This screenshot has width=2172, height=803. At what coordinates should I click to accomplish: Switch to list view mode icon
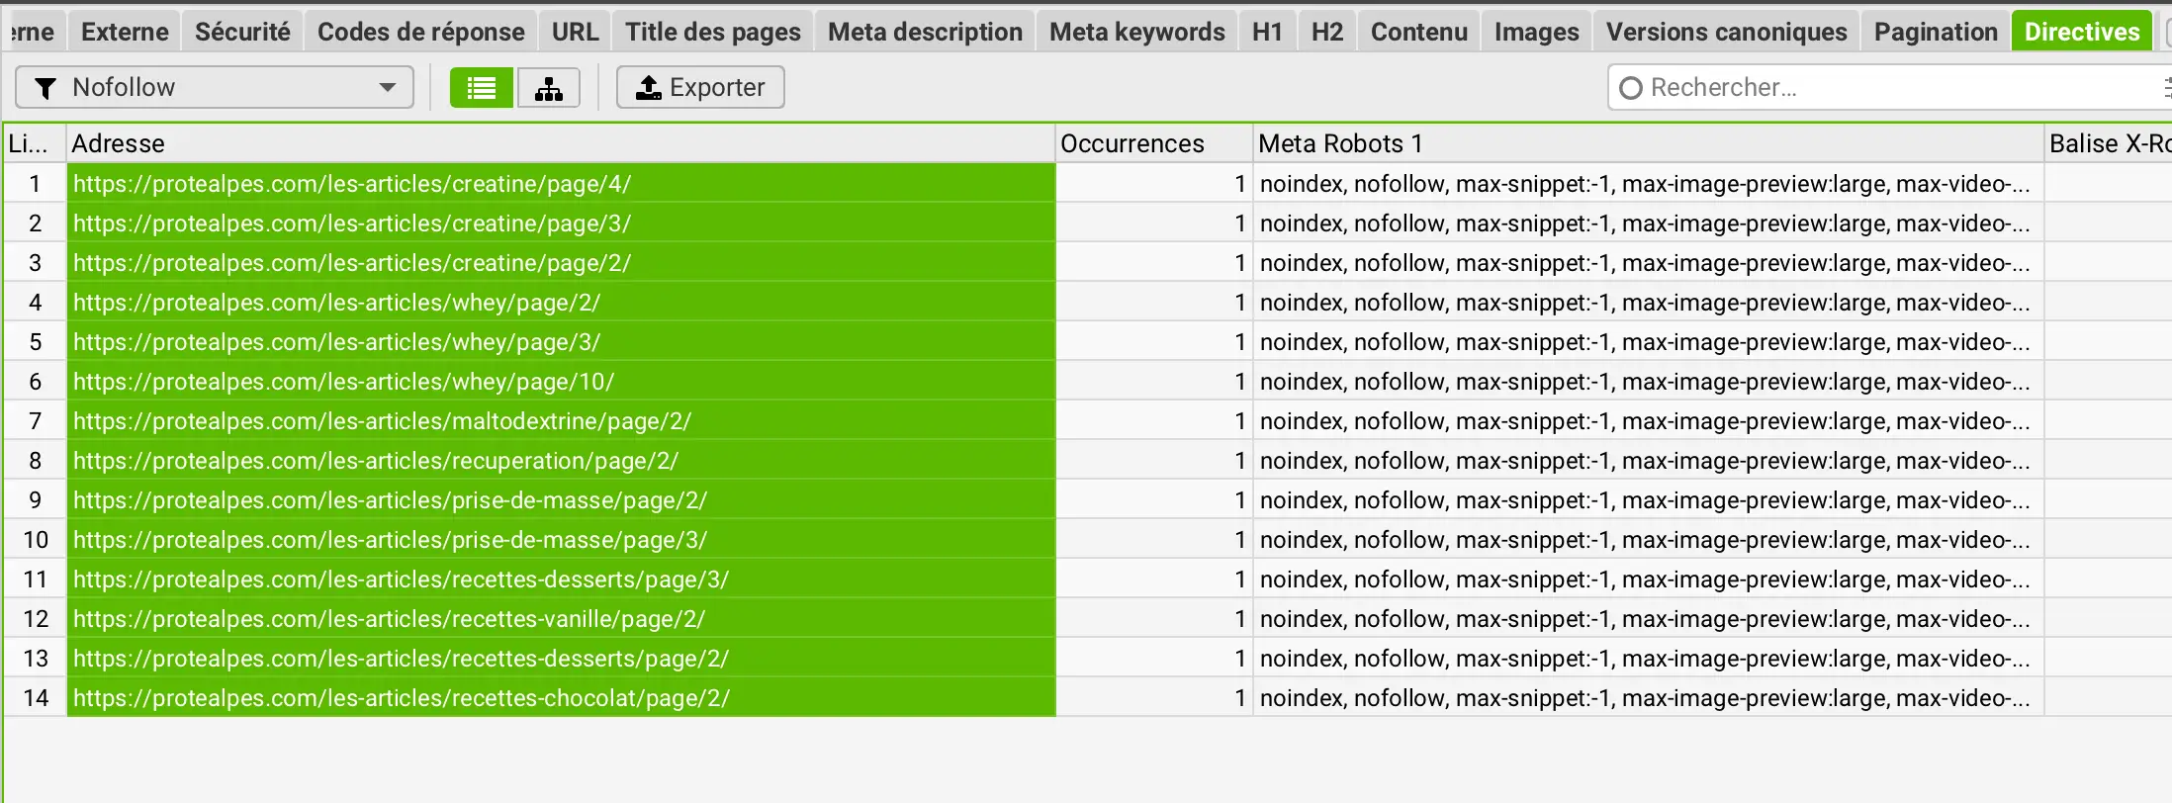pyautogui.click(x=481, y=88)
